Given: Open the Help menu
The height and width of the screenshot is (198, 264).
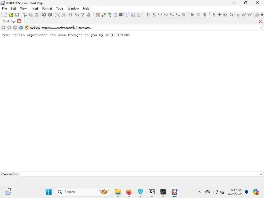Looking at the screenshot, I should point(86,9).
